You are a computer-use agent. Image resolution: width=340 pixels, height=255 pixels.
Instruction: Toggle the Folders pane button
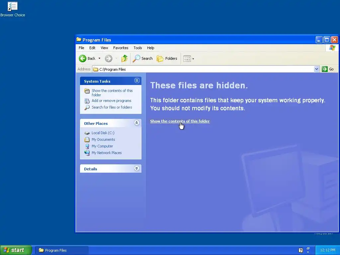pyautogui.click(x=167, y=58)
